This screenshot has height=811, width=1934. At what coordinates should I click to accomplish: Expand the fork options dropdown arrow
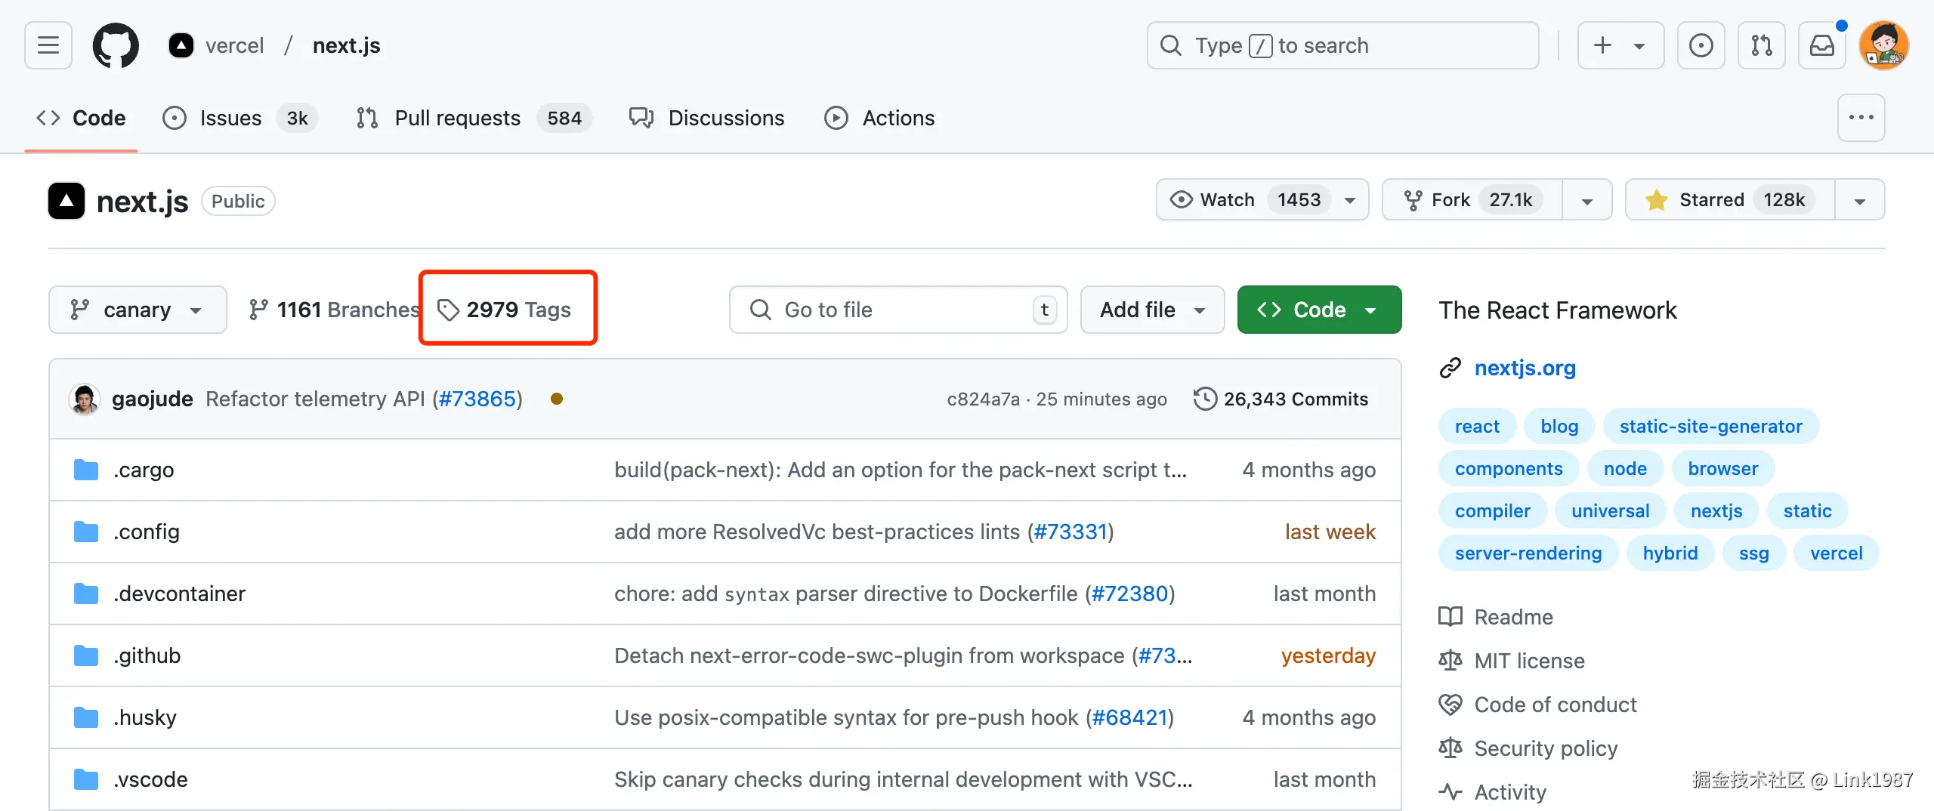point(1587,199)
